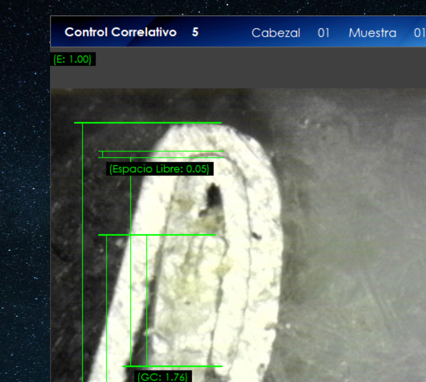Select the 01 value next to Muestra
426x382 pixels.
click(419, 33)
